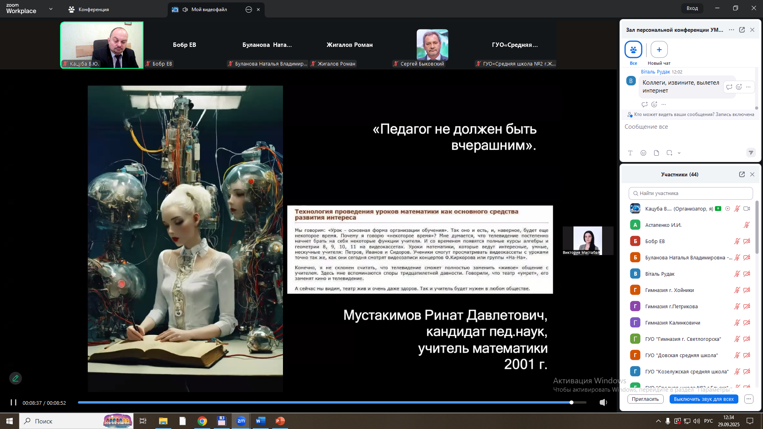Click the New chat plus icon
Image resolution: width=763 pixels, height=429 pixels.
click(659, 50)
